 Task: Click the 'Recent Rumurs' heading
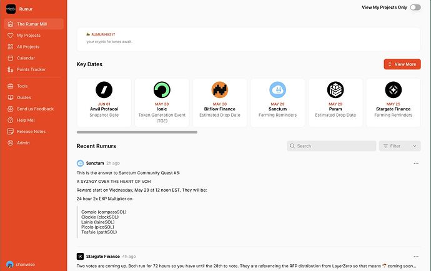point(96,146)
